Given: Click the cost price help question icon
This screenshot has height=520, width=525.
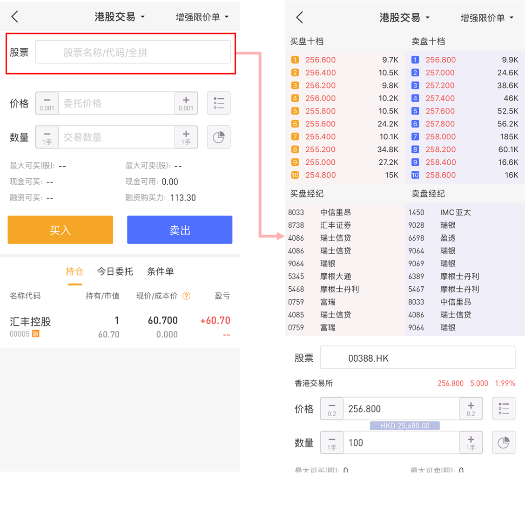Looking at the screenshot, I should tap(186, 296).
